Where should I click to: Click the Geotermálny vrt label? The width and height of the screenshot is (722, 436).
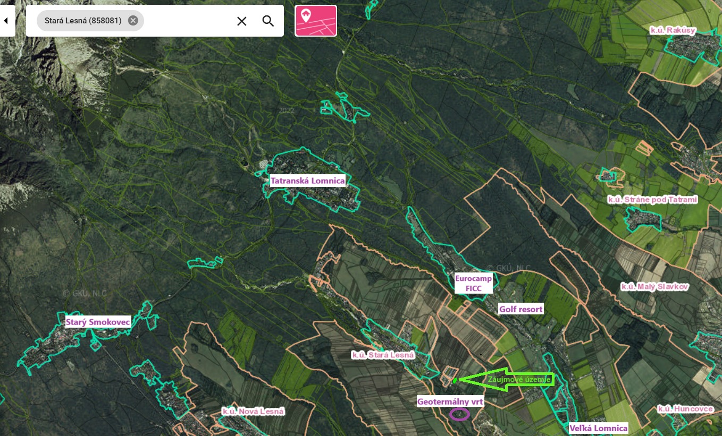pos(450,402)
